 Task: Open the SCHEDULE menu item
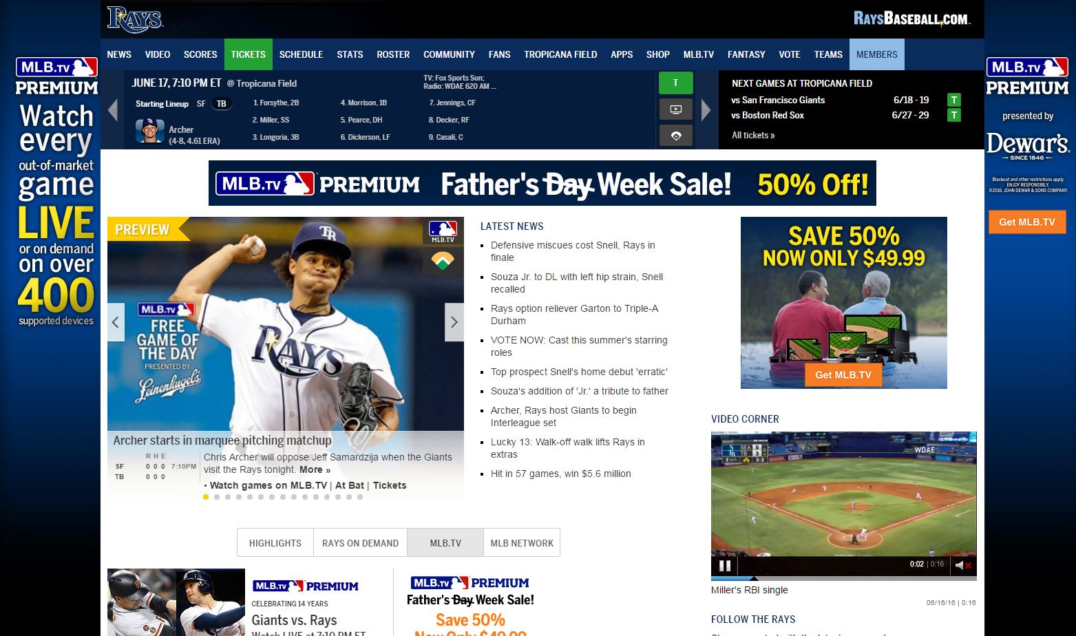click(301, 54)
